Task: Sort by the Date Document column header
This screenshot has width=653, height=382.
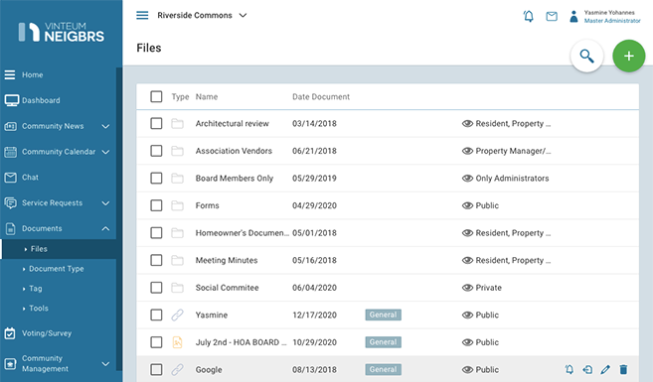Action: pos(321,97)
